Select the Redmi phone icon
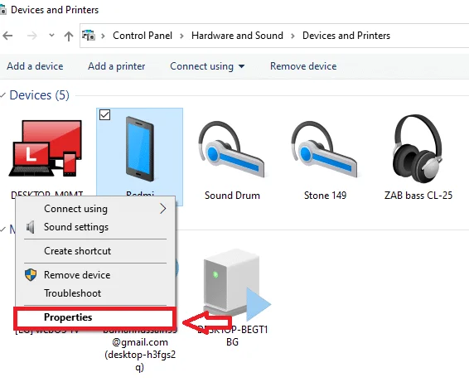This screenshot has height=382, width=469. pyautogui.click(x=140, y=148)
